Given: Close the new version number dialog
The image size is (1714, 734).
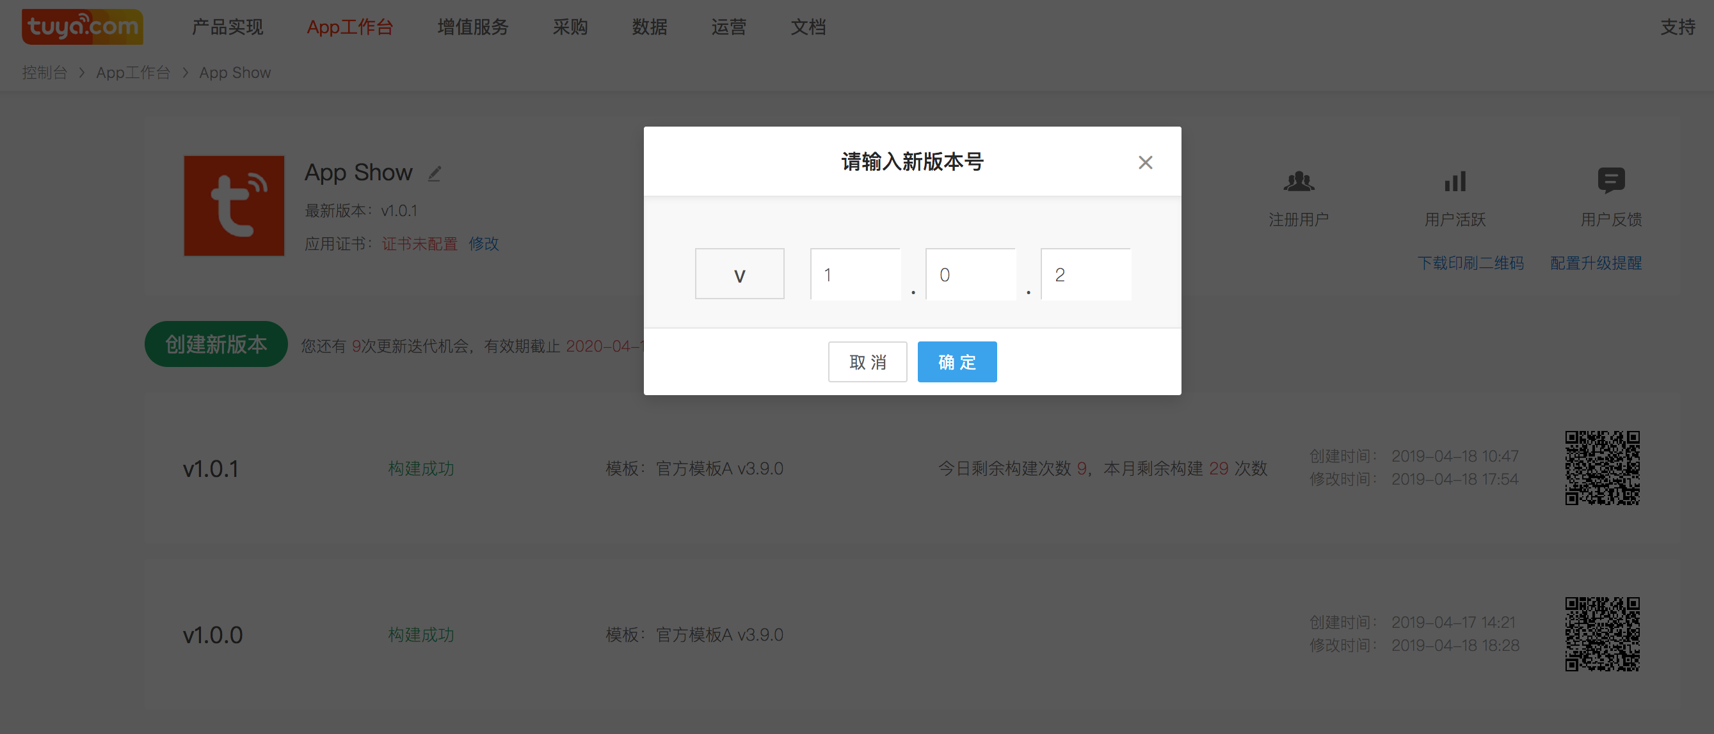Looking at the screenshot, I should [x=1145, y=162].
